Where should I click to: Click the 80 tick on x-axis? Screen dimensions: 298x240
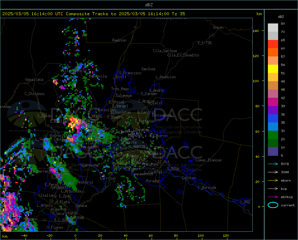pyautogui.click(x=176, y=235)
